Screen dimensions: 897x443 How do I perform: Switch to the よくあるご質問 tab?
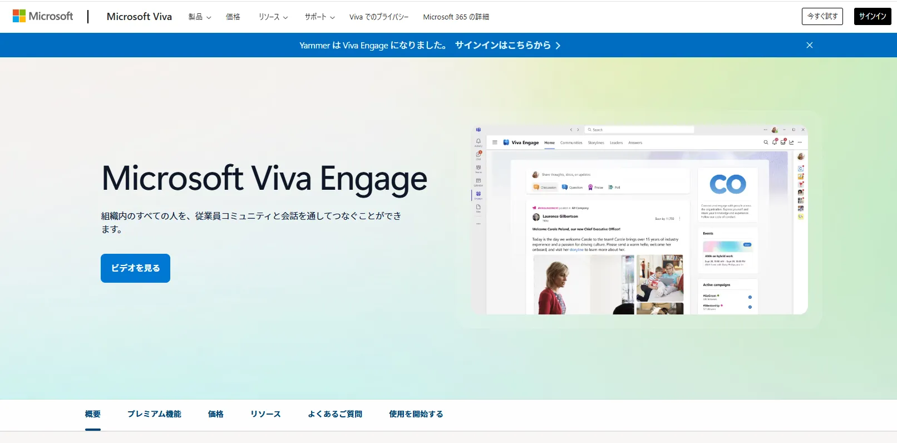[335, 414]
